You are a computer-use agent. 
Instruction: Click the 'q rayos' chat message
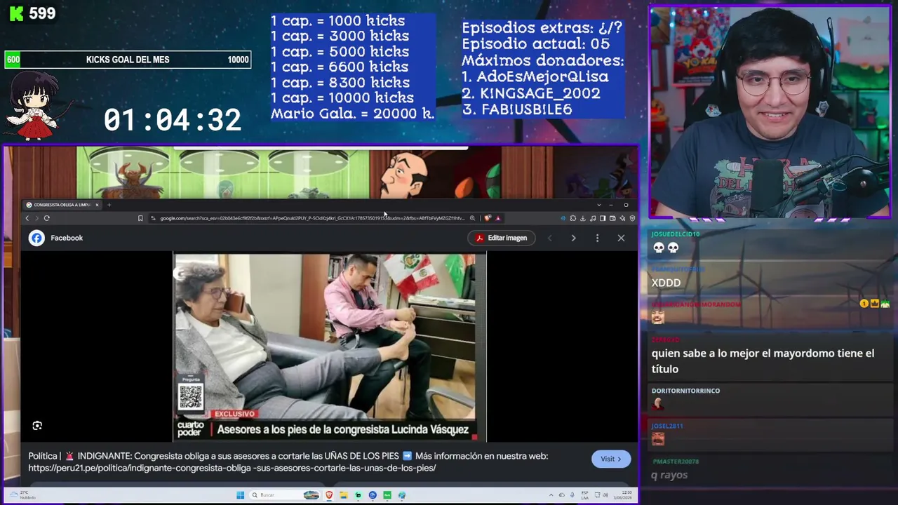pos(669,476)
